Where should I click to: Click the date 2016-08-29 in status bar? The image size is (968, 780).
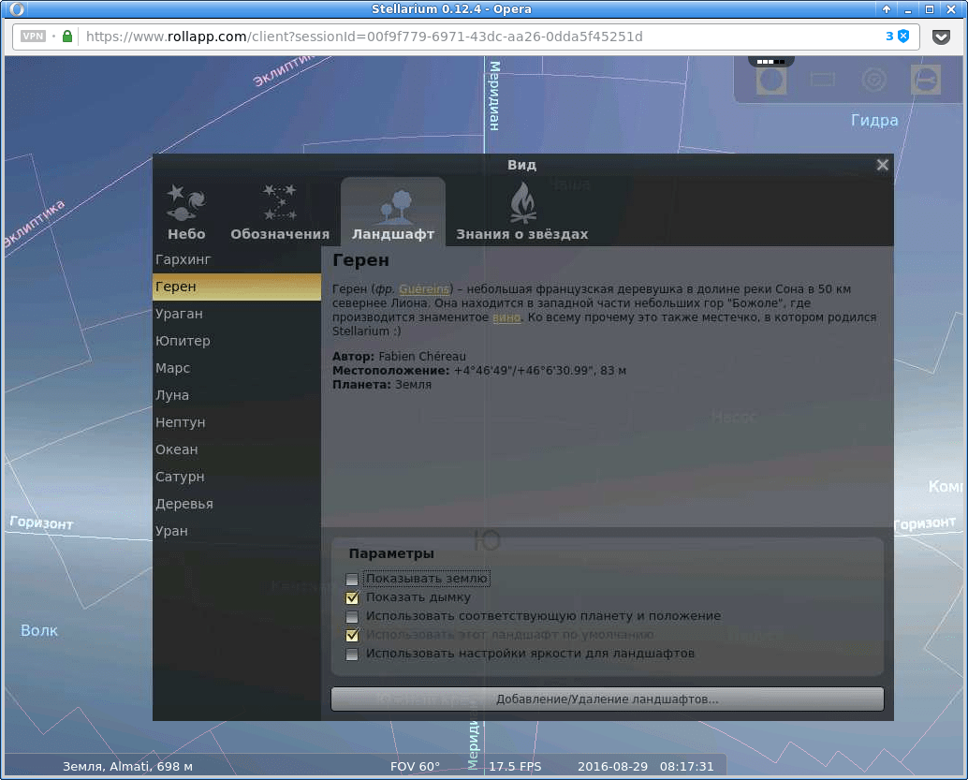612,766
